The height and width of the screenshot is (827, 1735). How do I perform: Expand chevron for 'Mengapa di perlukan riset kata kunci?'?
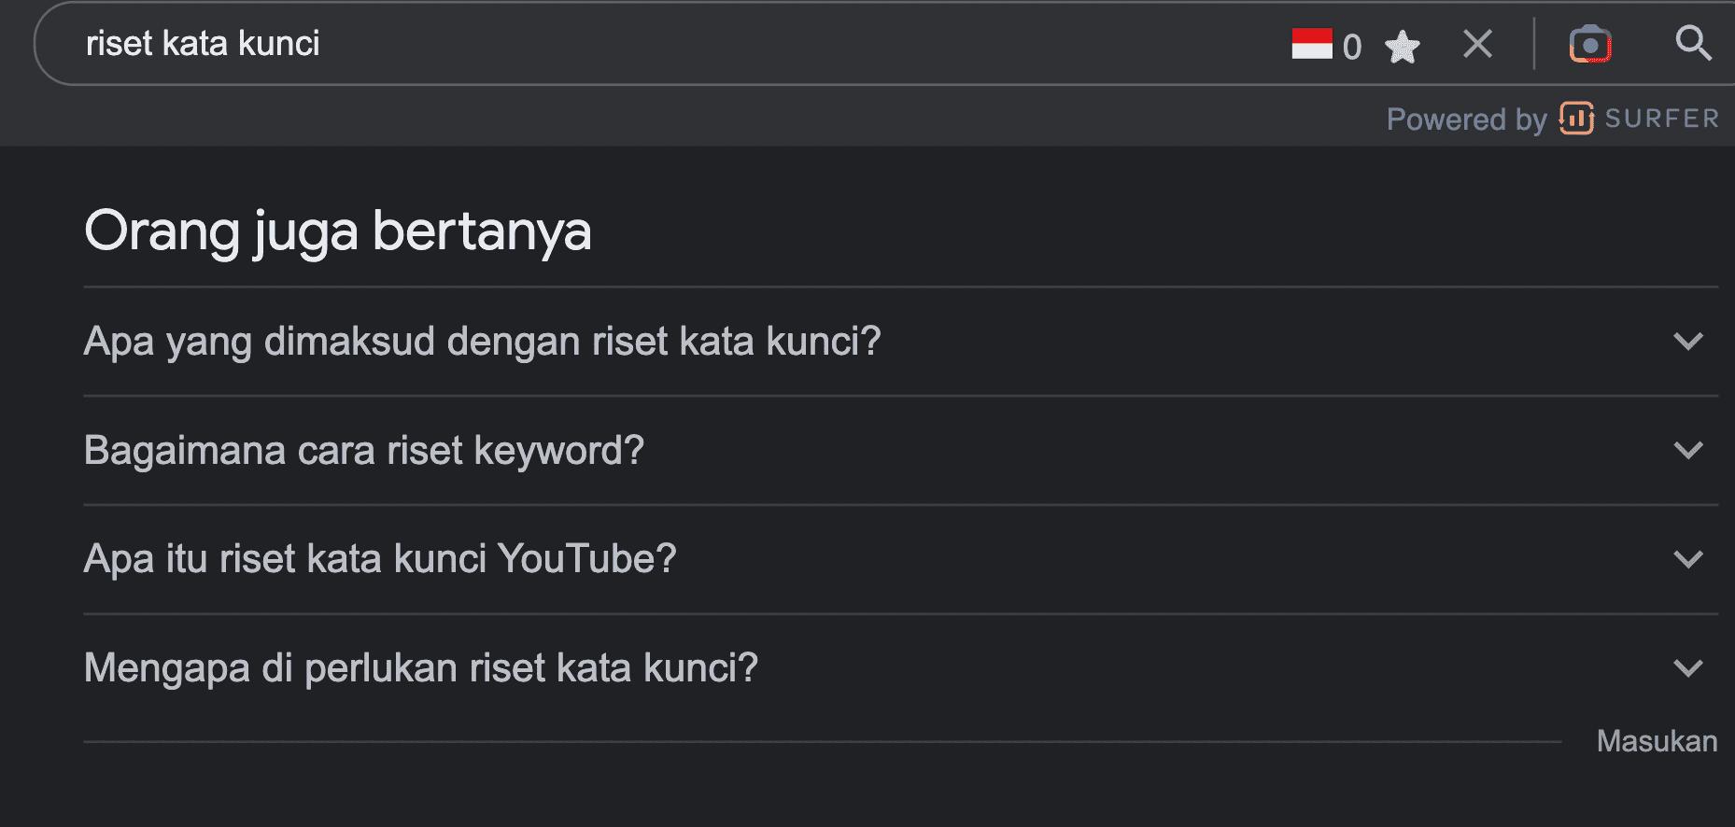[x=1688, y=668]
